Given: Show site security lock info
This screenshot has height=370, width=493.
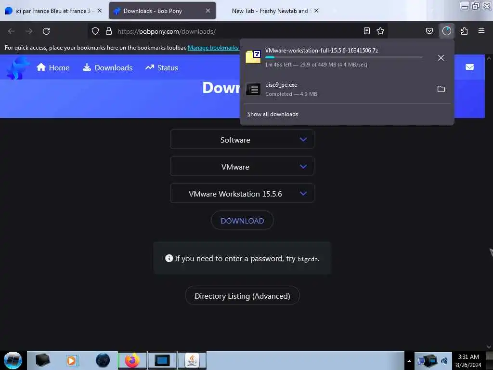Looking at the screenshot, I should [x=109, y=31].
